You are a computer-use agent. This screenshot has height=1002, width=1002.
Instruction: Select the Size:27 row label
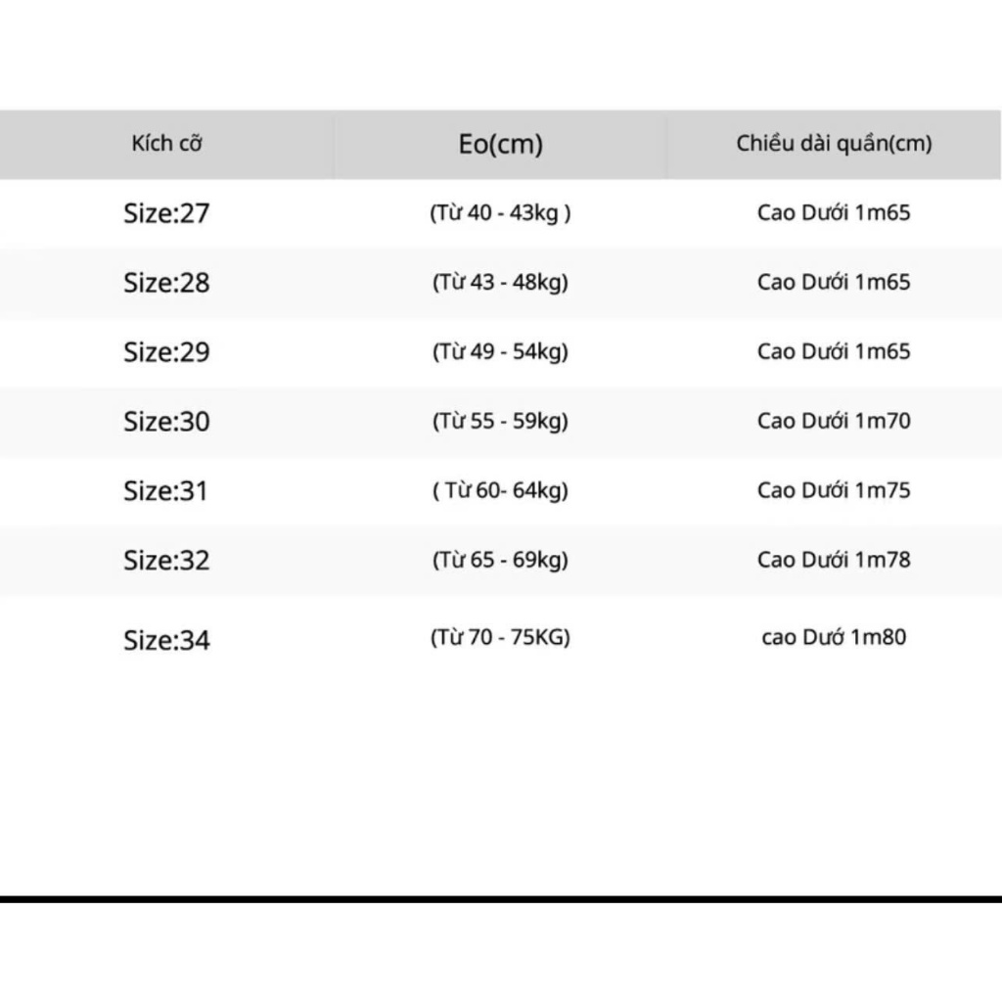[166, 213]
